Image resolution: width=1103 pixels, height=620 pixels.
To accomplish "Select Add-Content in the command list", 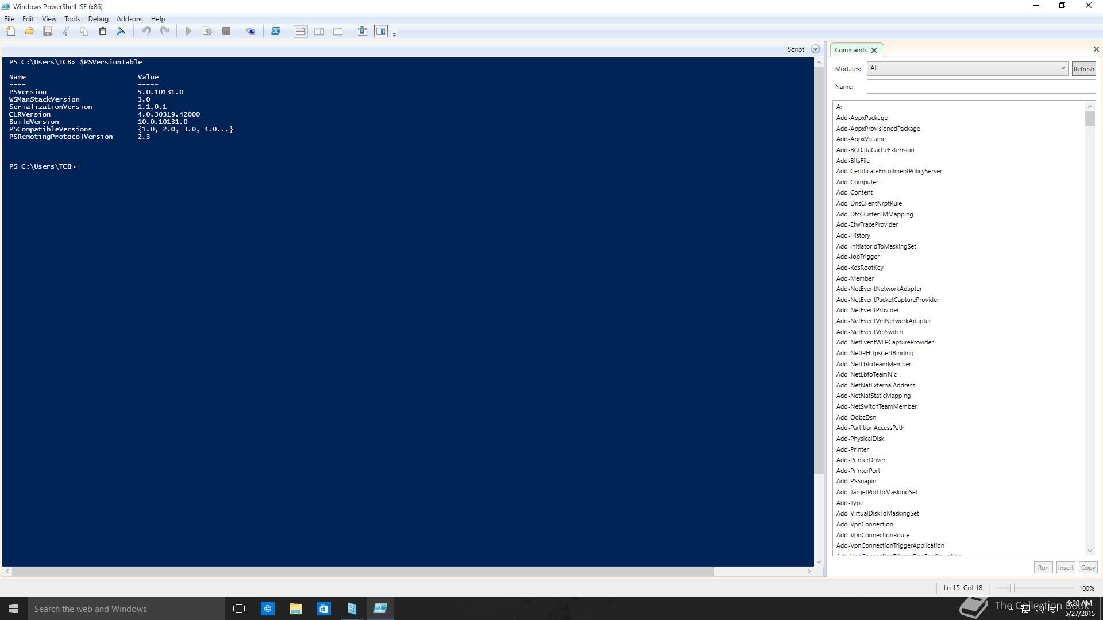I will click(x=854, y=192).
